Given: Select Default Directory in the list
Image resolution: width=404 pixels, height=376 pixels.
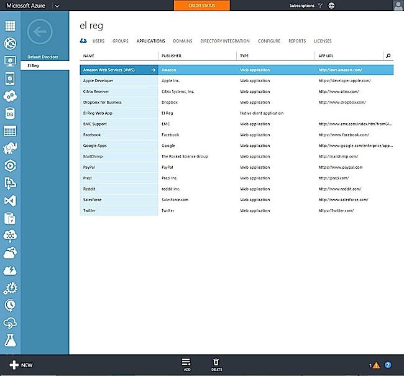Looking at the screenshot, I should (43, 57).
